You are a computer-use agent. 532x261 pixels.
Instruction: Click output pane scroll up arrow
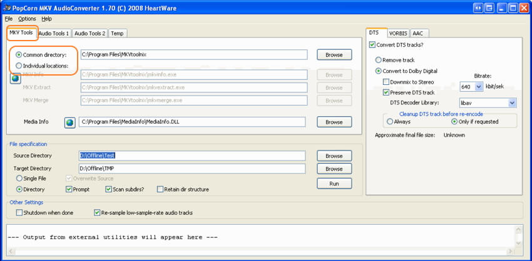[518, 230]
